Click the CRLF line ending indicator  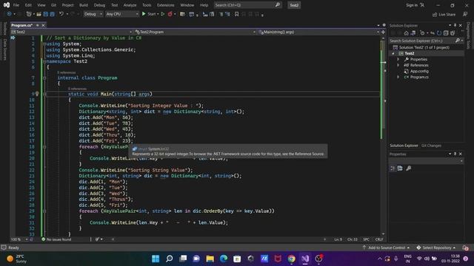(378, 239)
